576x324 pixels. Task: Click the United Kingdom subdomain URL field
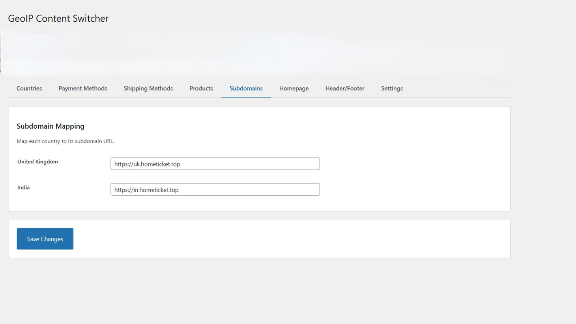215,163
